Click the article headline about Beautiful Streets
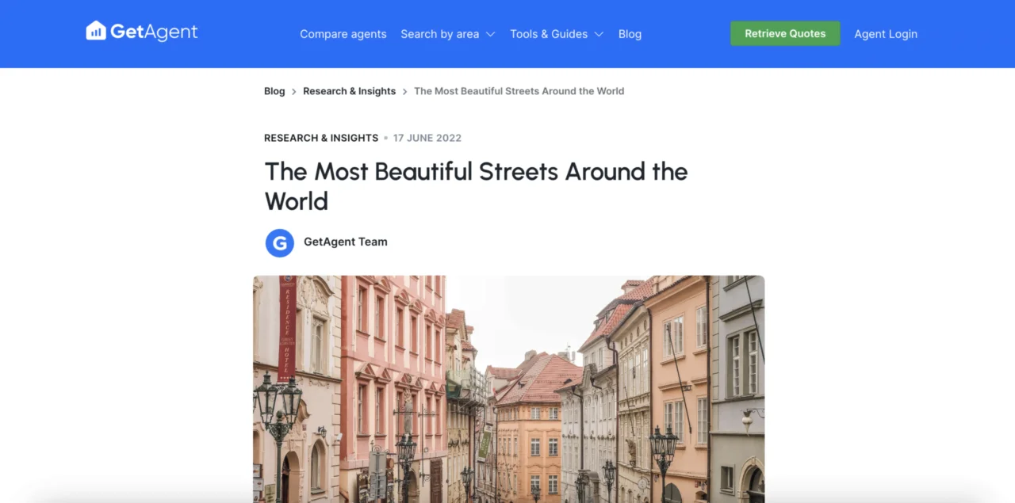Viewport: 1015px width, 503px height. (476, 186)
